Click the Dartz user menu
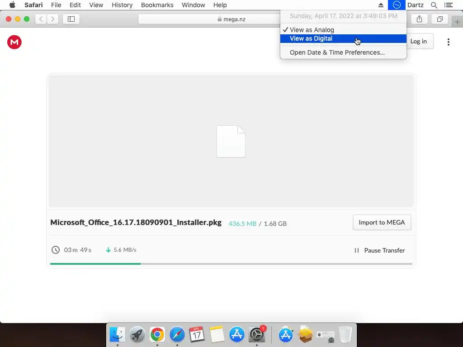 coord(416,5)
